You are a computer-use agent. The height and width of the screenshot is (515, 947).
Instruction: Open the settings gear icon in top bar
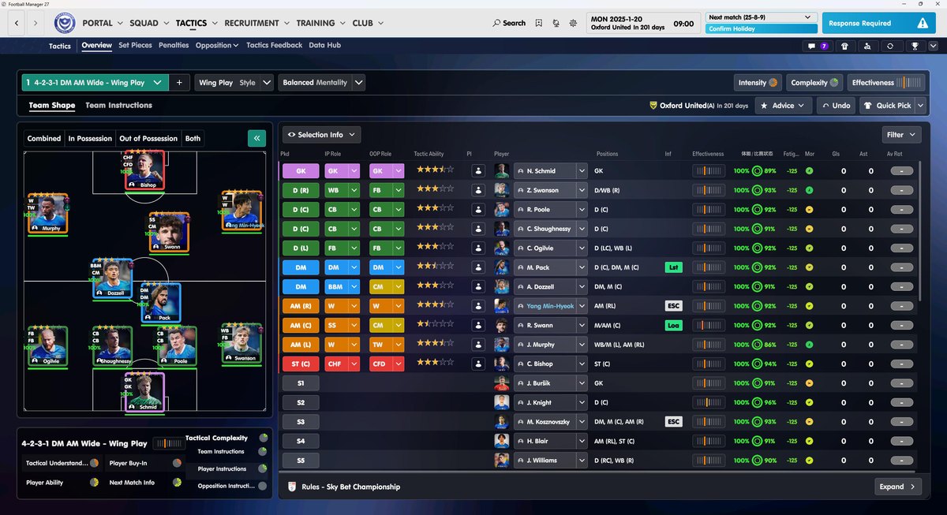pos(573,24)
